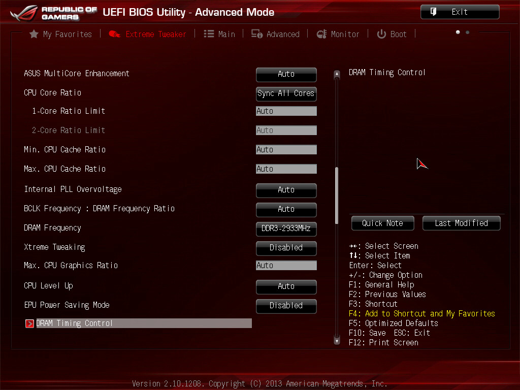
Task: Open CPU Core Ratio Sync All Cores dropdown
Action: [286, 93]
